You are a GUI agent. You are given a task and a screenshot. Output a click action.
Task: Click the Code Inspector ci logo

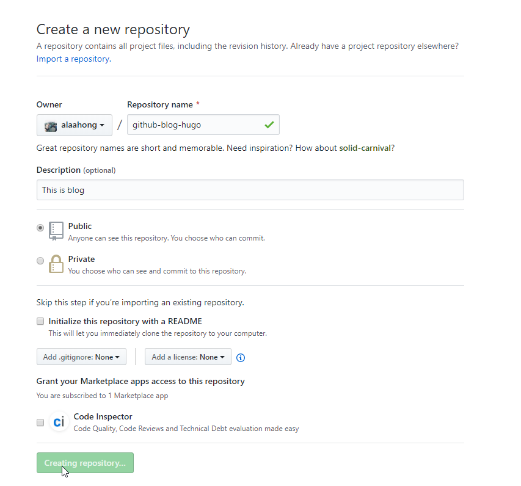59,422
